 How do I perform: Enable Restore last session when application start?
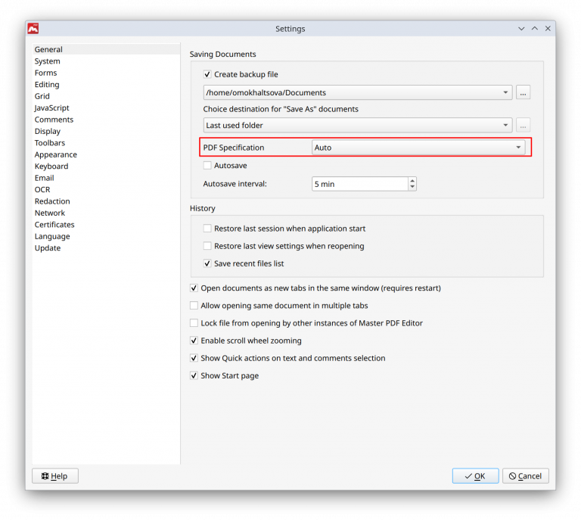(x=207, y=229)
